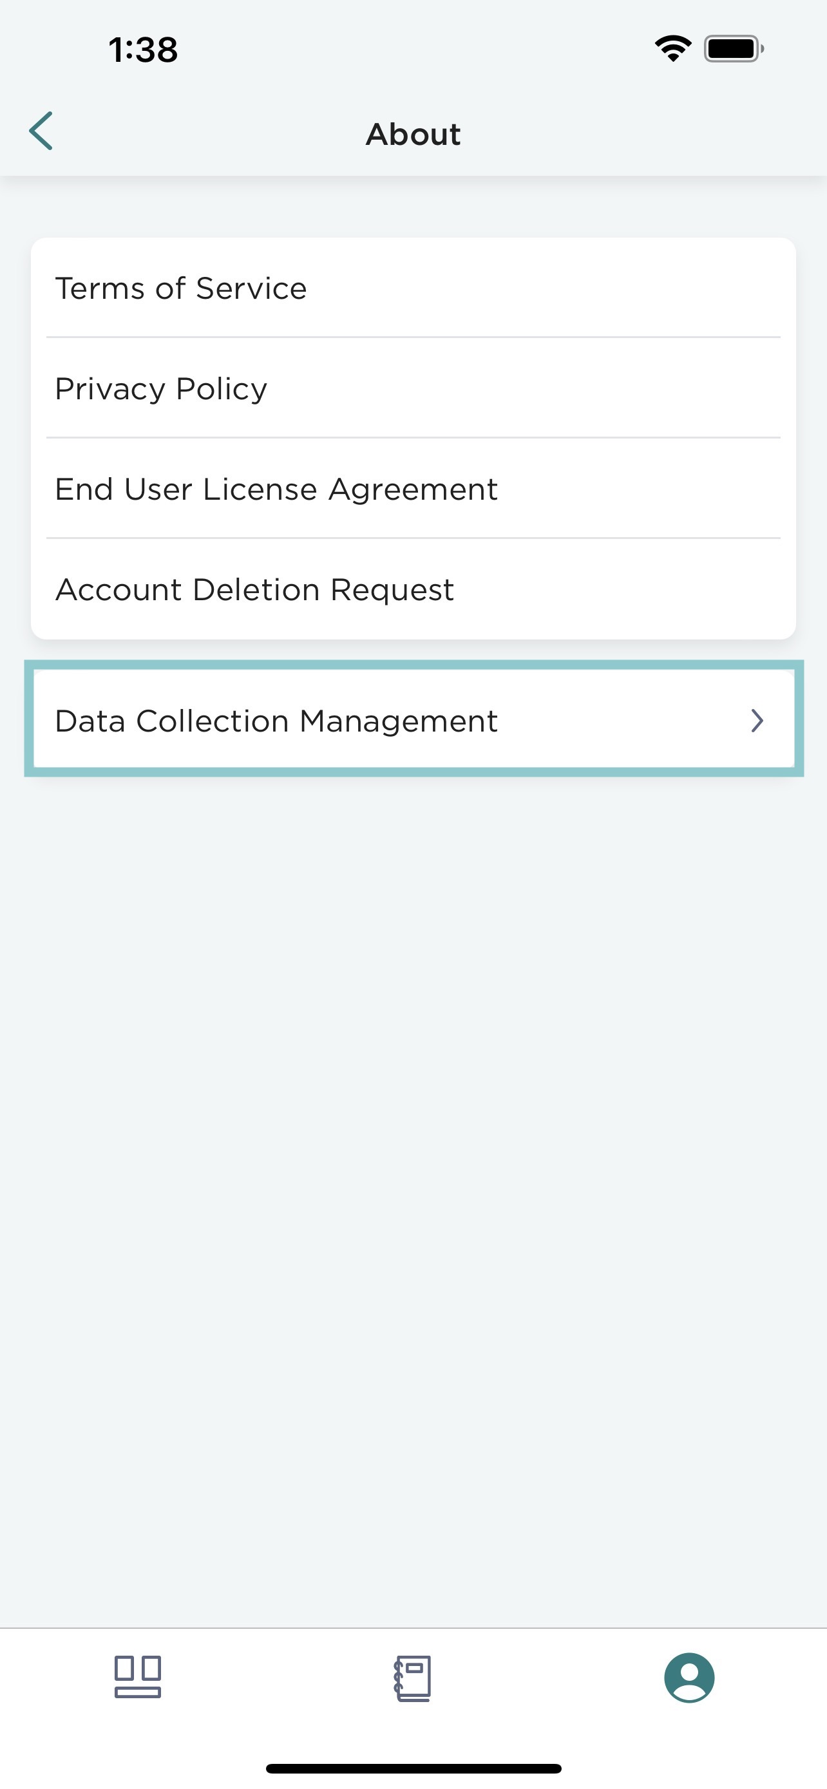Click empty area below Data Collection Management
Viewport: 827px width, 1789px height.
[x=413, y=1180]
